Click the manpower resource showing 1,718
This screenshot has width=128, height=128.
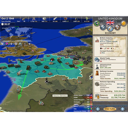pos(34,19)
